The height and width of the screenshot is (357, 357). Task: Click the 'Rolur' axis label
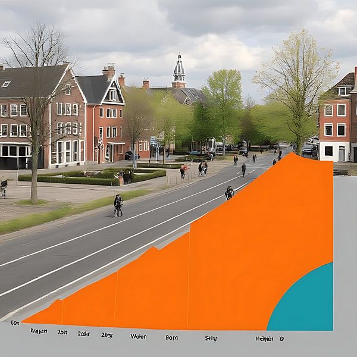pyautogui.click(x=84, y=334)
